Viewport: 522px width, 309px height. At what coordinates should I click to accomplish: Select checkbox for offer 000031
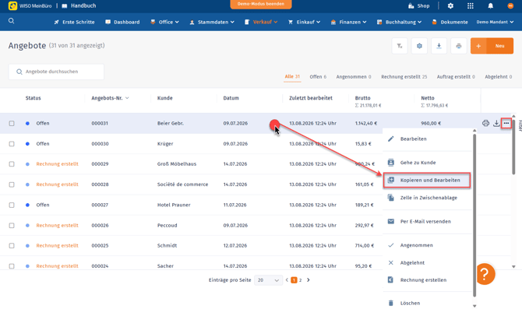(12, 124)
